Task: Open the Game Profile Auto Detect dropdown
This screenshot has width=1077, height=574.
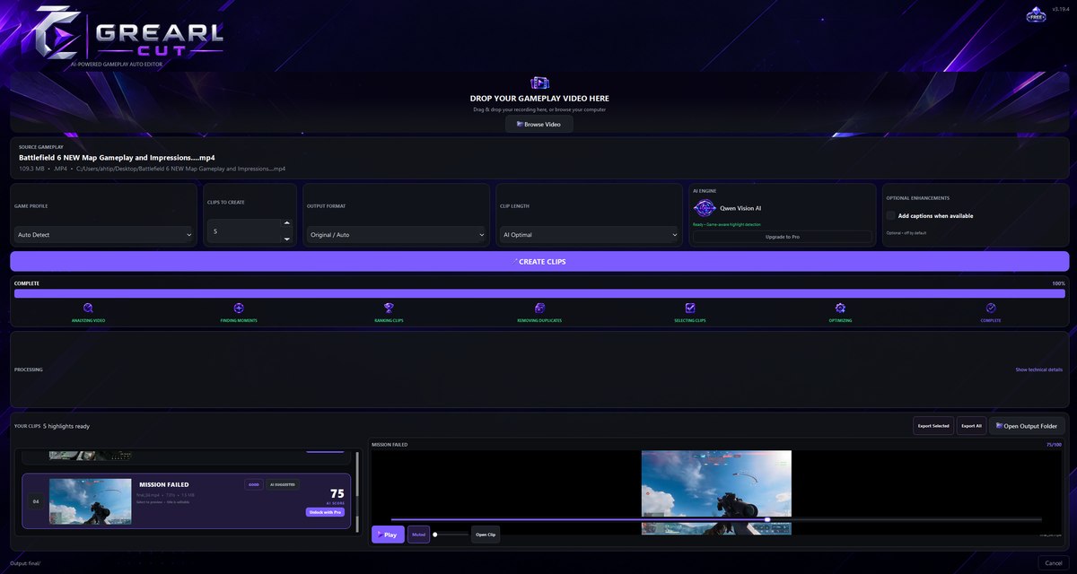Action: (x=104, y=235)
